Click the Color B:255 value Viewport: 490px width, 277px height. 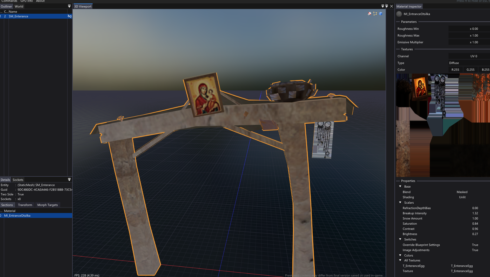coord(485,70)
